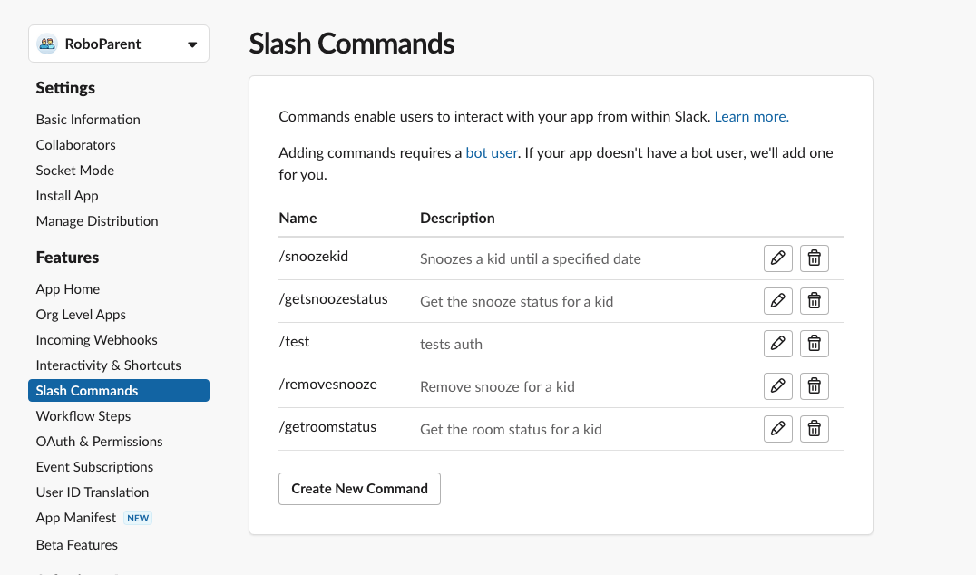Open the RoboParent app switcher dropdown
This screenshot has height=575, width=976.
(191, 43)
